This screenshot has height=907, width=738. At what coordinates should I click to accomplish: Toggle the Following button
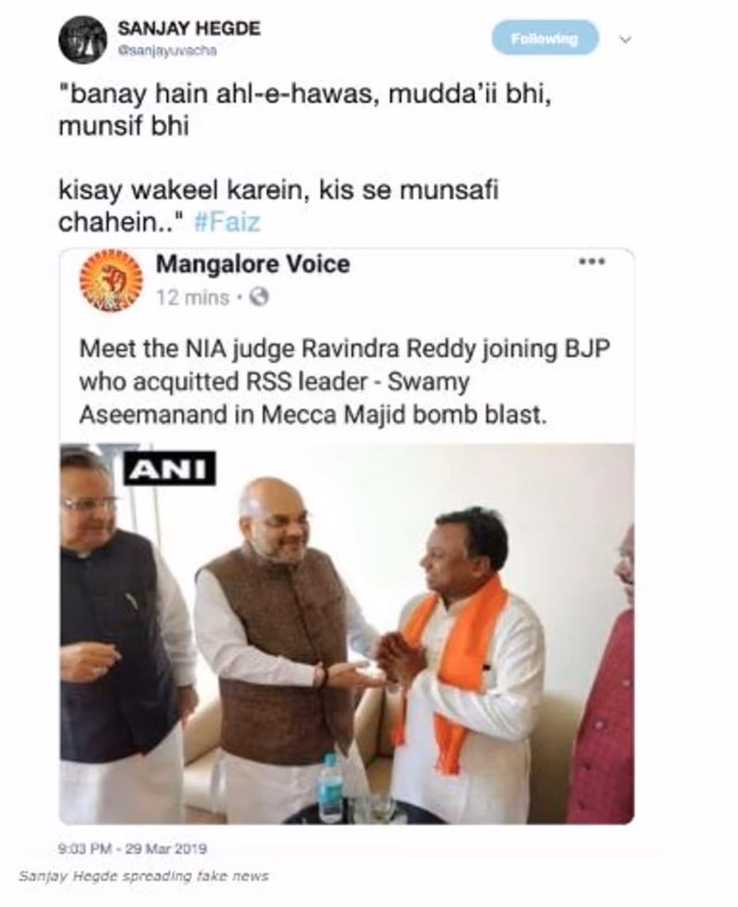(545, 38)
